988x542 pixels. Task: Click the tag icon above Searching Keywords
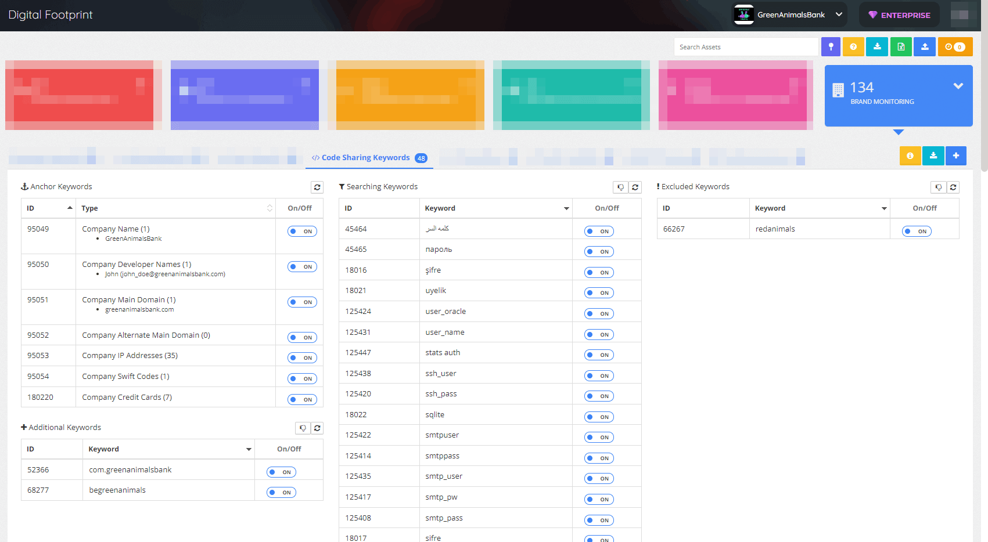(620, 187)
